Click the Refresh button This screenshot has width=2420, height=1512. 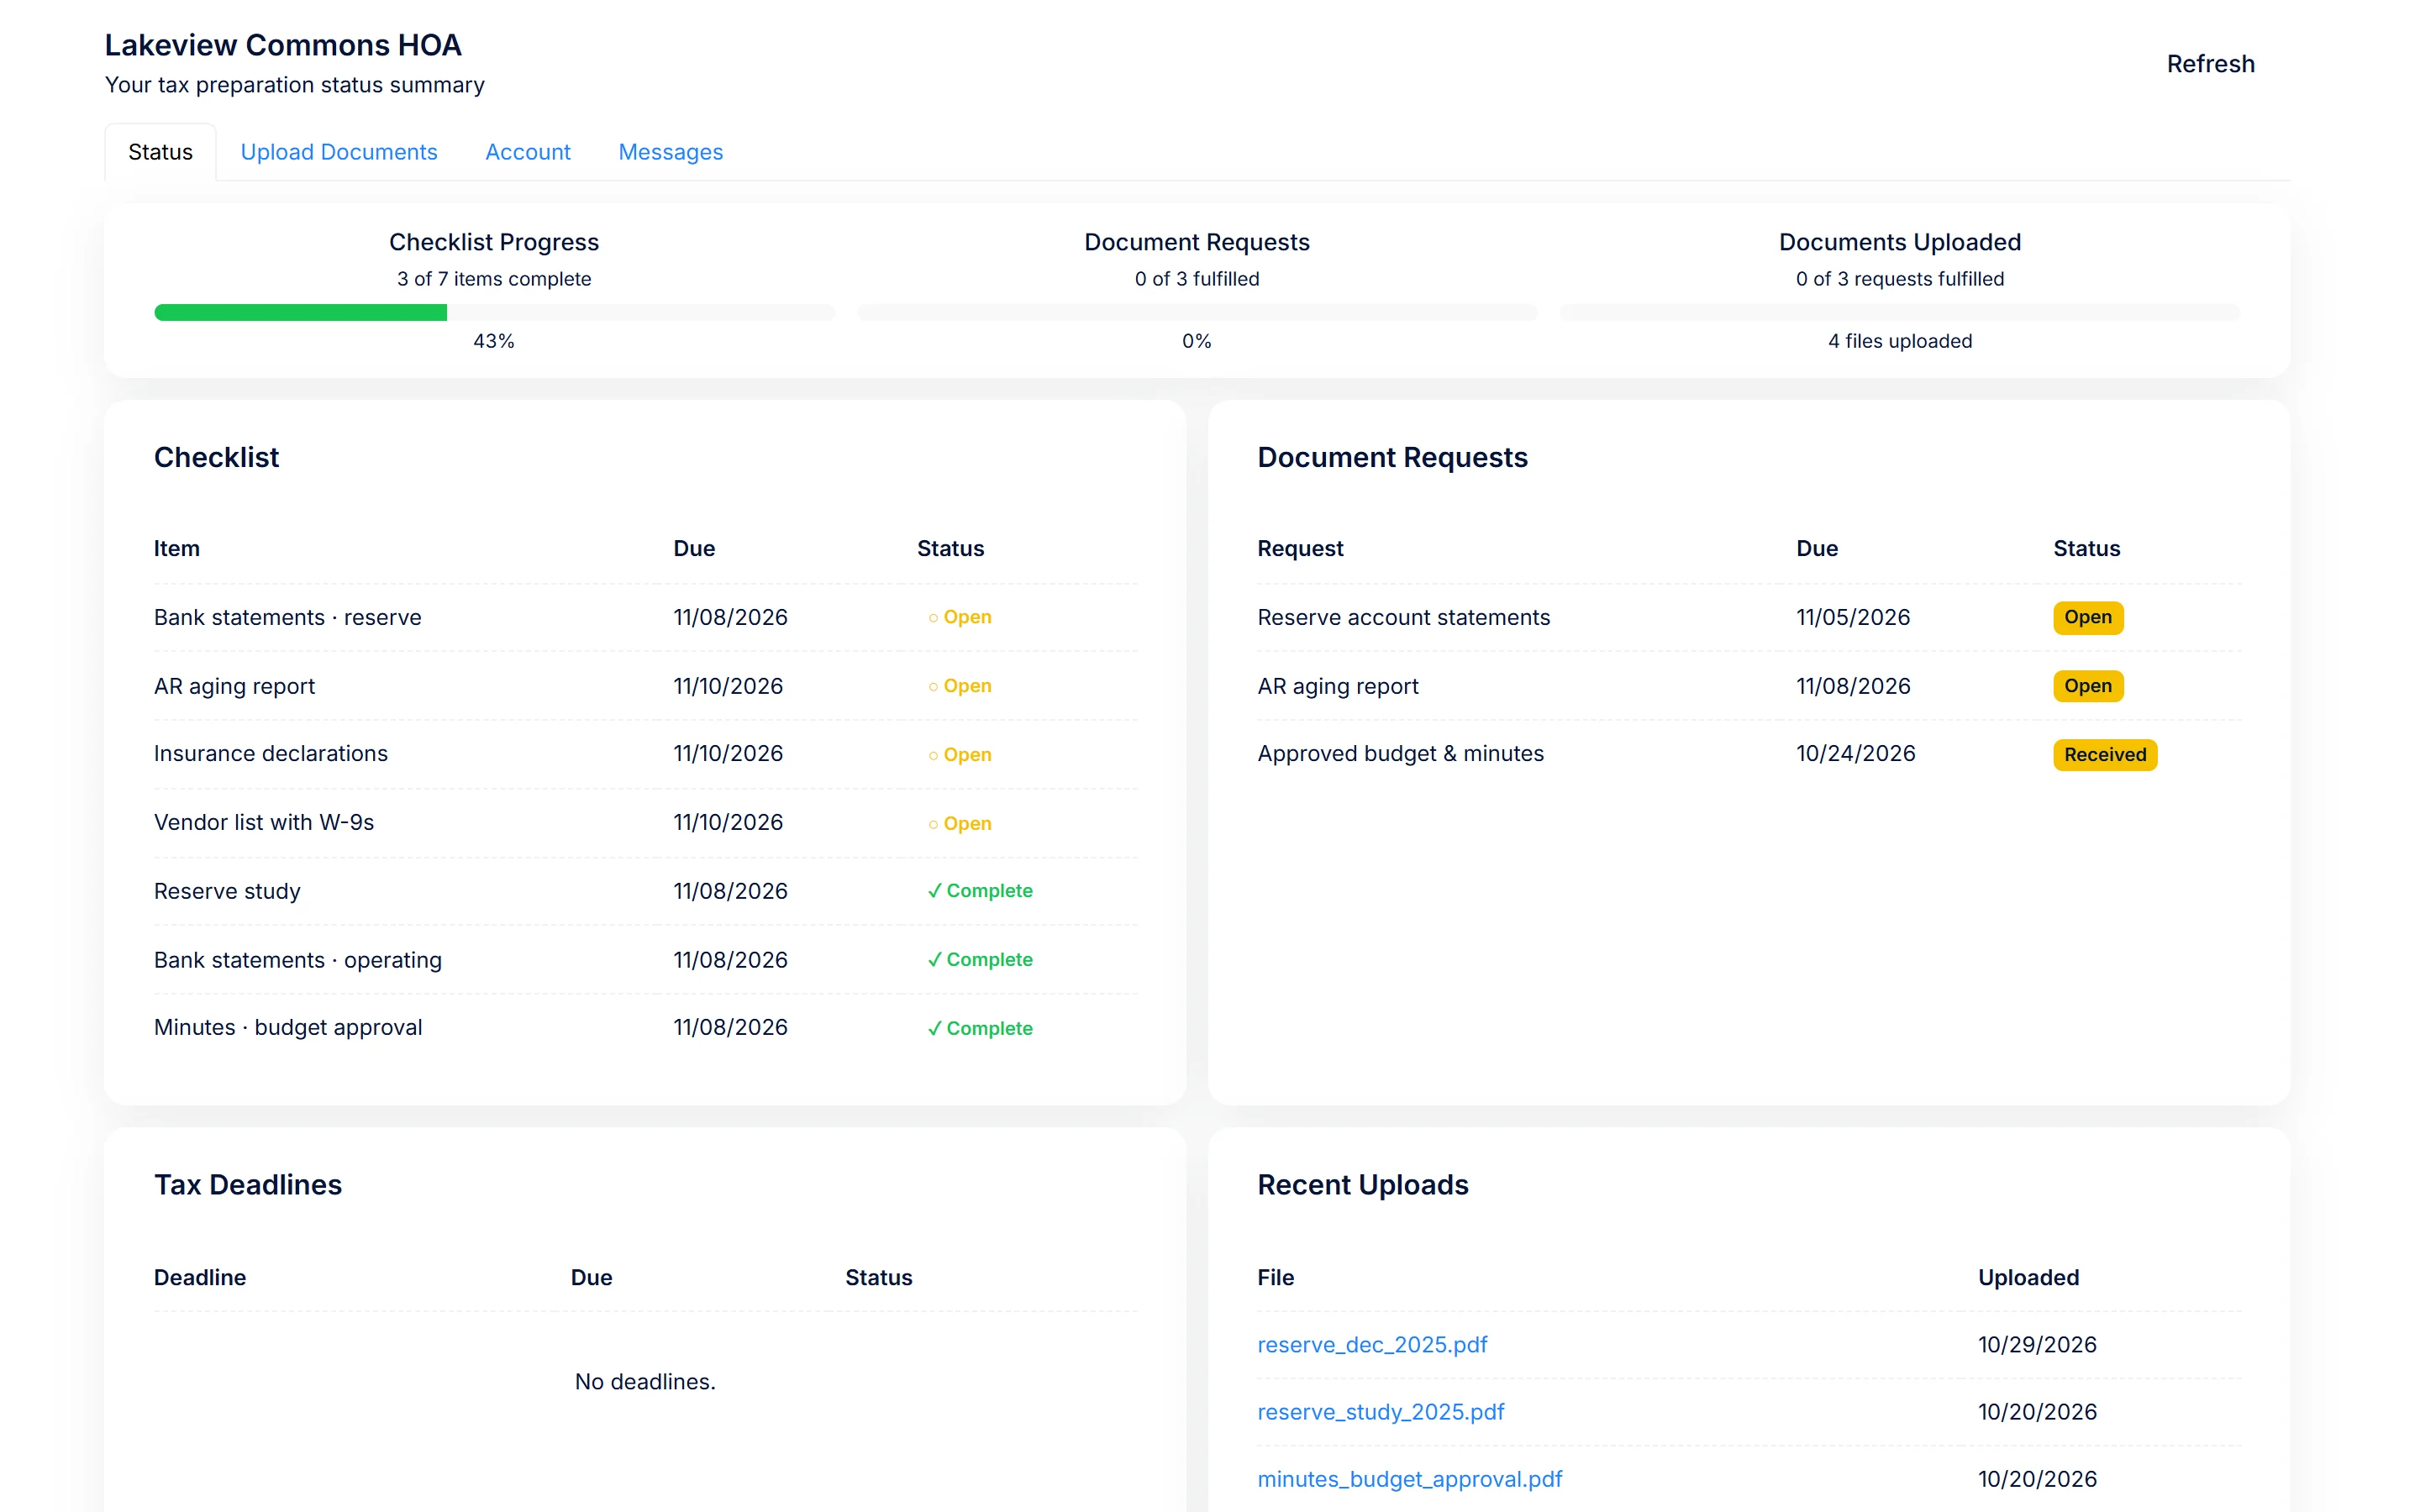(2210, 64)
